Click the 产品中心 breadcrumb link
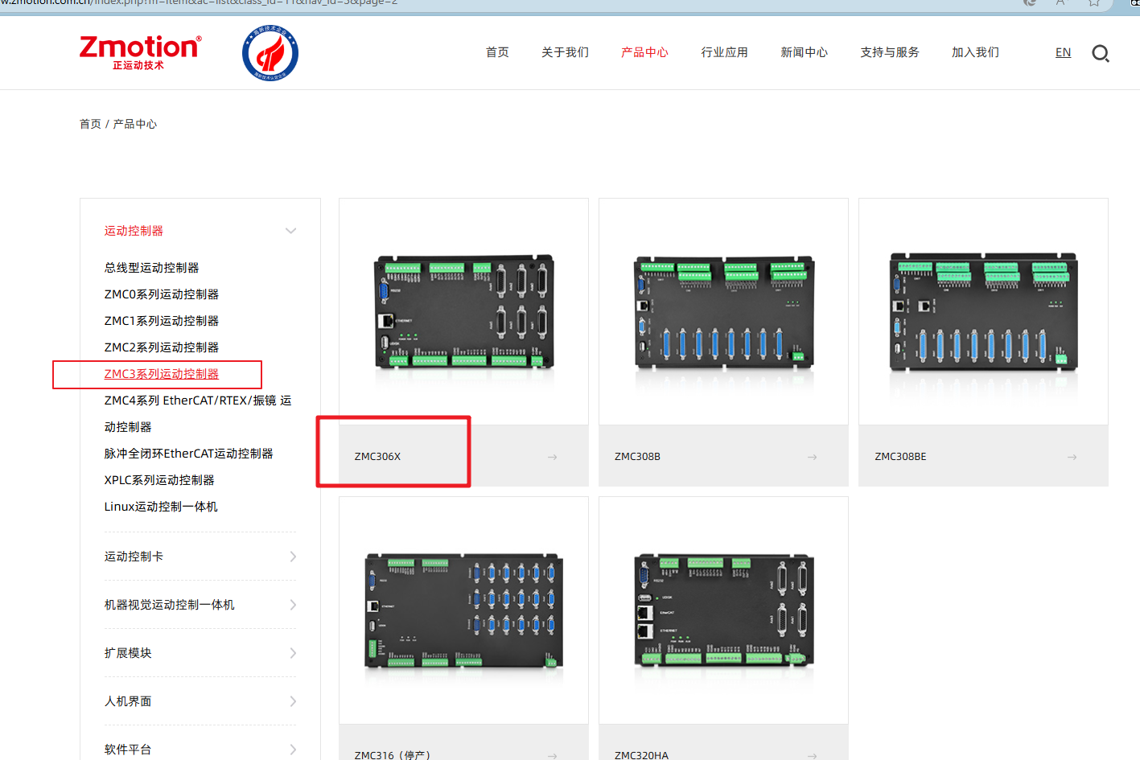1140x760 pixels. coord(135,124)
